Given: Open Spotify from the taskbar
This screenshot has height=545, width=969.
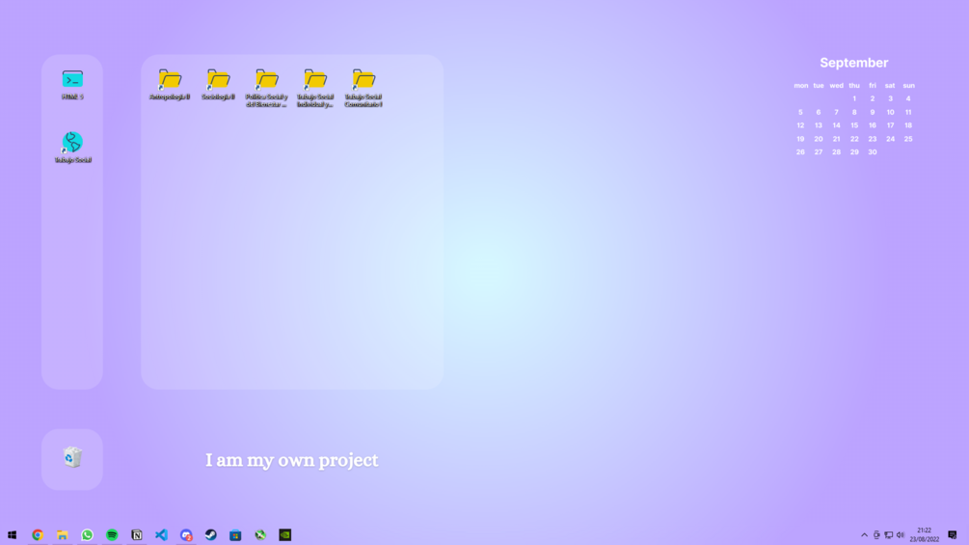Looking at the screenshot, I should tap(112, 535).
